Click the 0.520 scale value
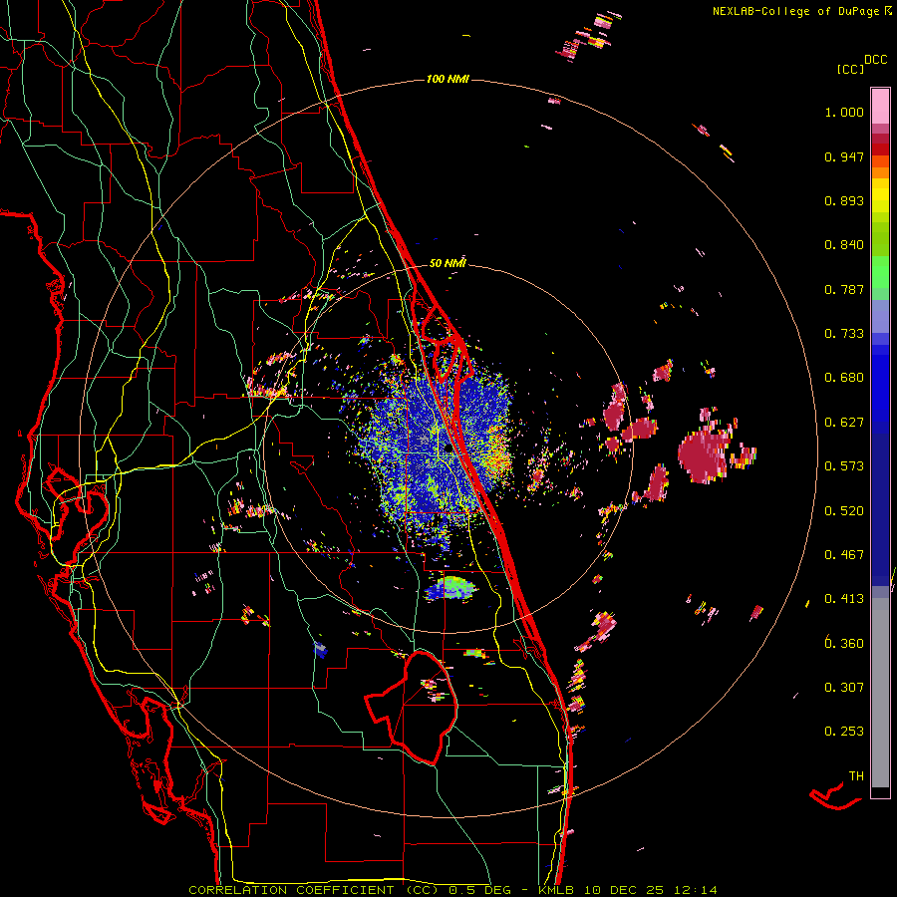The width and height of the screenshot is (897, 897). 844,510
